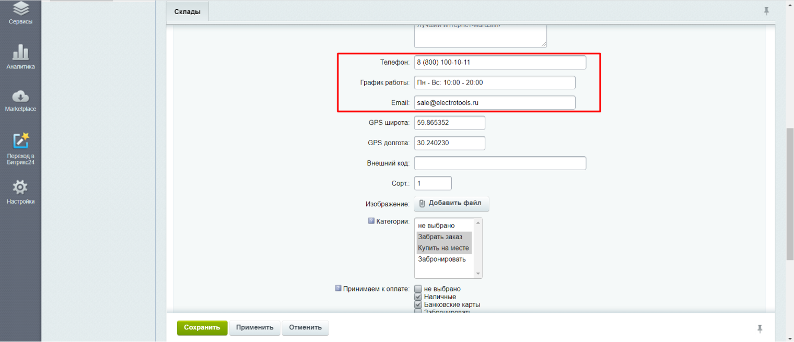This screenshot has height=342, width=794.
Task: Toggle the Наличные checkbox
Action: click(x=418, y=297)
